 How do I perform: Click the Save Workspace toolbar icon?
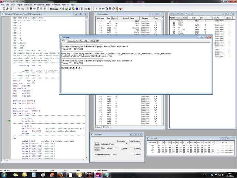point(70,9)
